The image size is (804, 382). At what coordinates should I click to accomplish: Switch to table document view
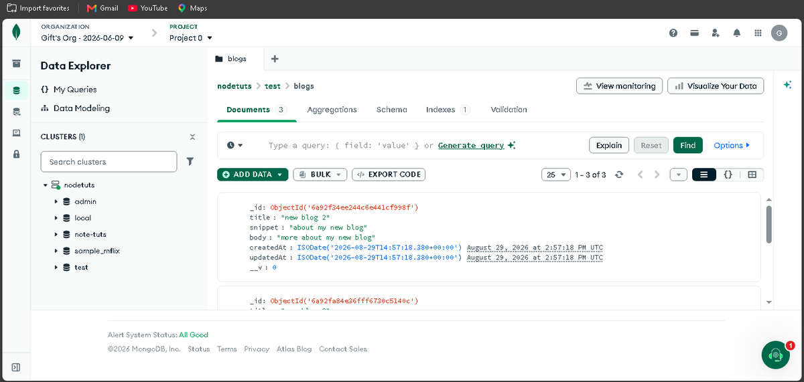pyautogui.click(x=752, y=175)
